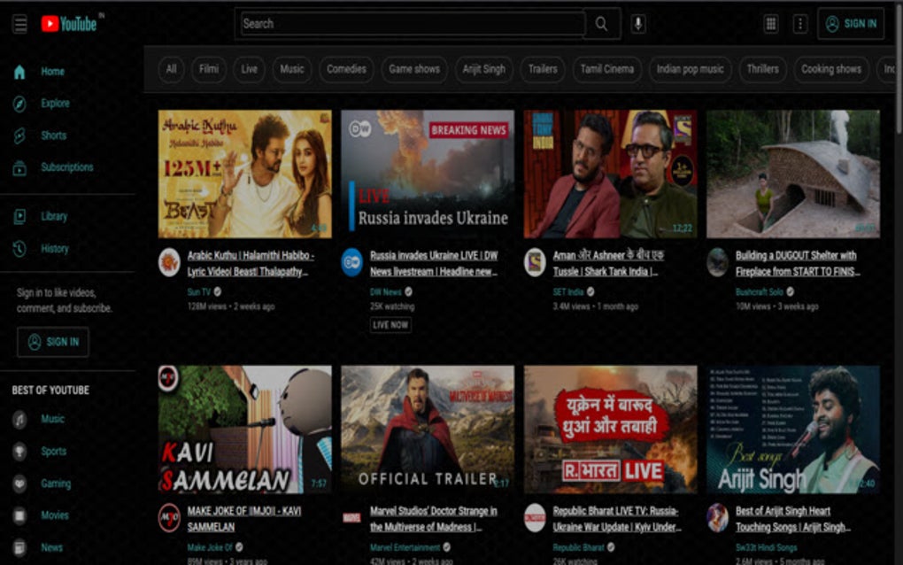
Task: Click the Sports trophy icon
Action: 19,452
